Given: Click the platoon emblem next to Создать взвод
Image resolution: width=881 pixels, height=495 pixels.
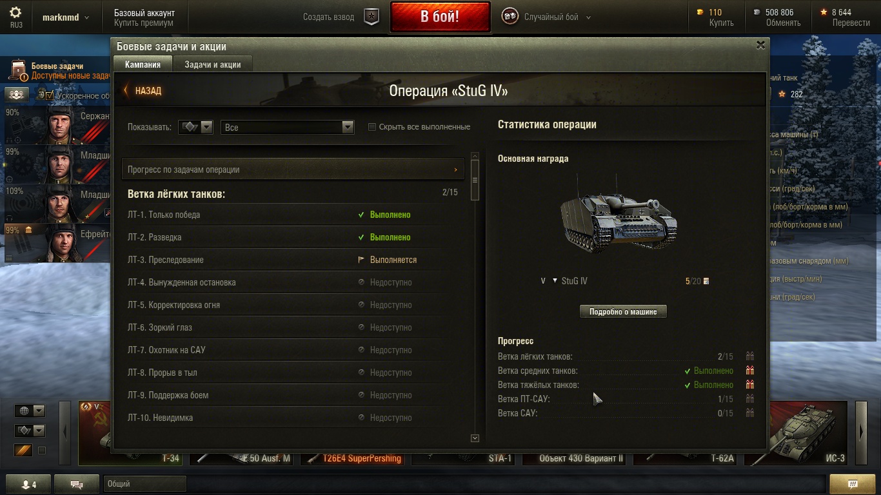Looking at the screenshot, I should [x=371, y=17].
